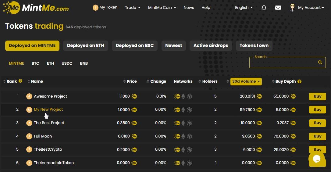331x172 pixels.
Task: Click the Rank help question icon
Action: pos(20,81)
